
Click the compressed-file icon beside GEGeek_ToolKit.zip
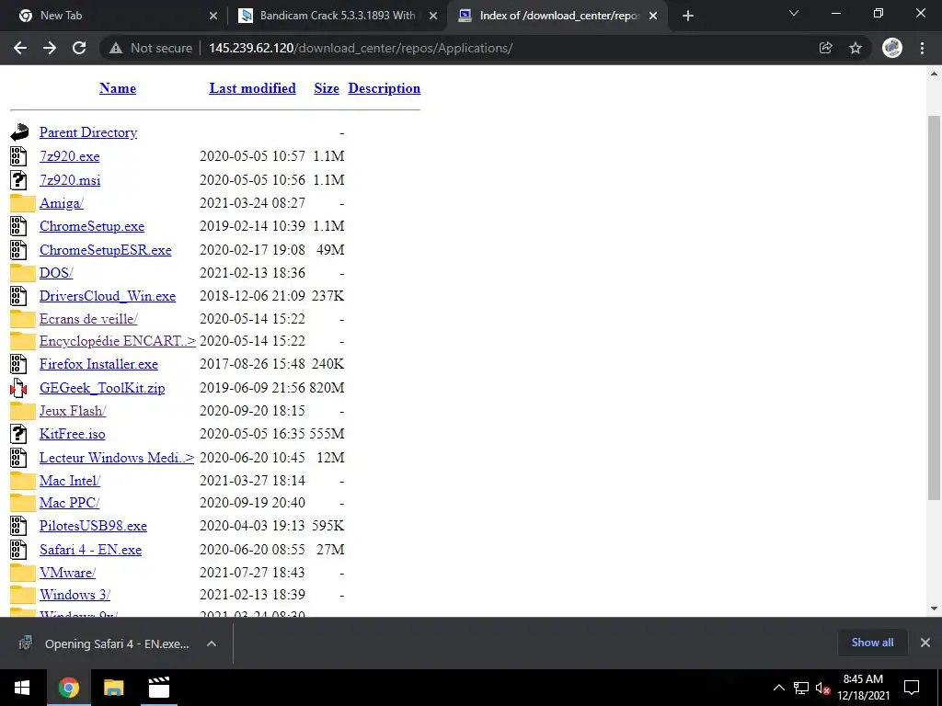(x=18, y=388)
